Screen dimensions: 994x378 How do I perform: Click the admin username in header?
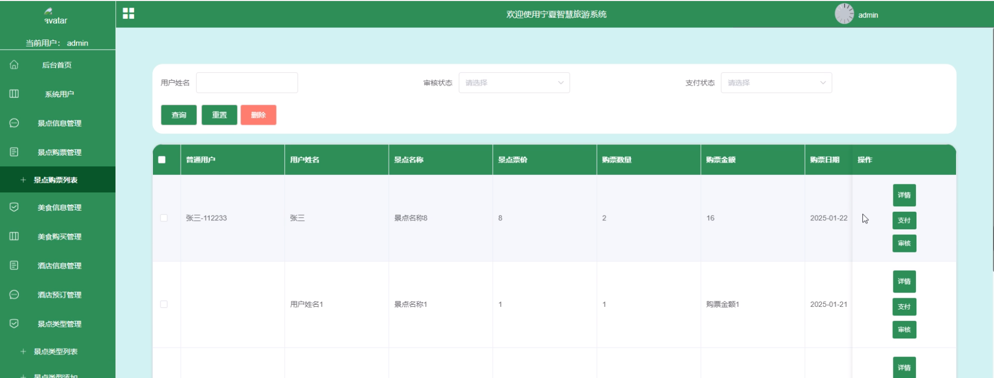pos(868,15)
